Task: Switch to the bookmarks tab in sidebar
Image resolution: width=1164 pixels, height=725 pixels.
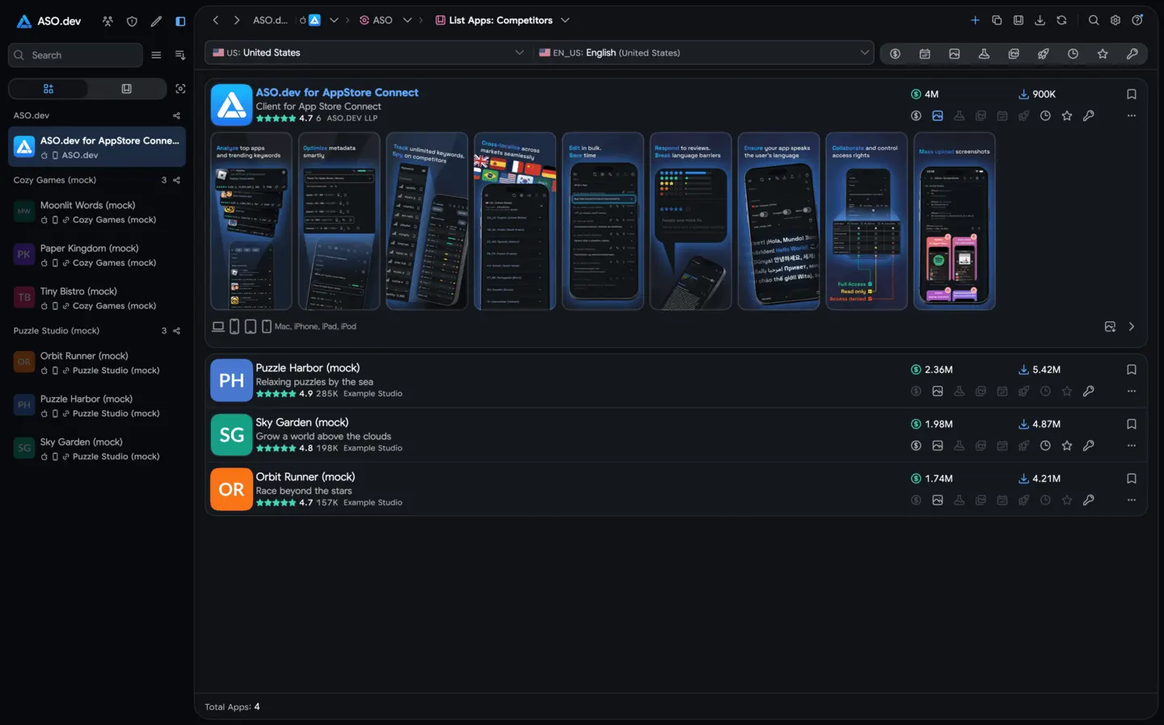Action: pyautogui.click(x=126, y=89)
